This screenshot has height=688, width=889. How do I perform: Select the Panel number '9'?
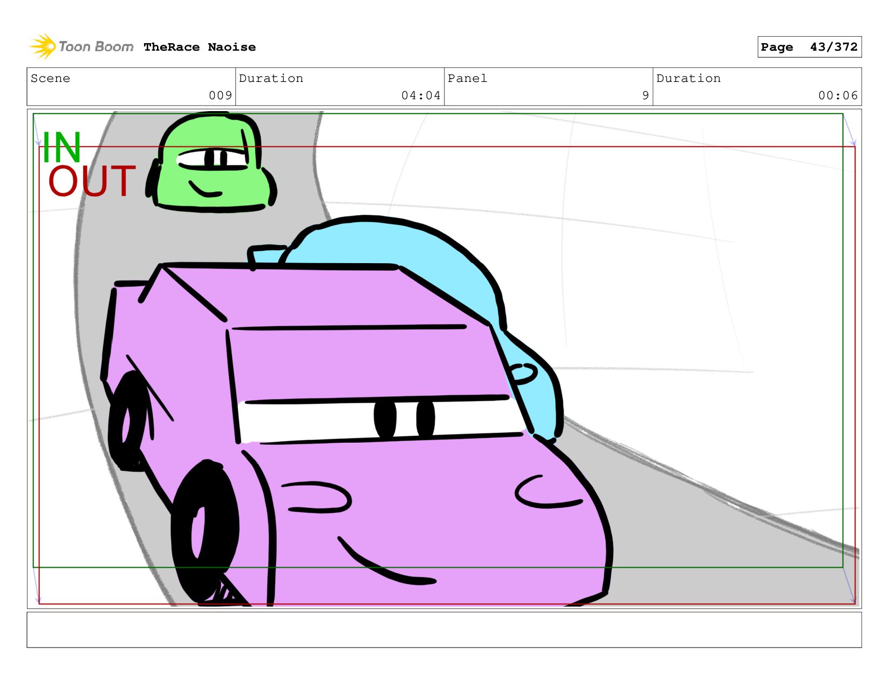646,95
